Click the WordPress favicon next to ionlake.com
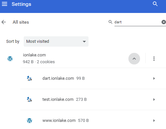Image resolution: width=166 pixels, height=129 pixels. point(10,59)
